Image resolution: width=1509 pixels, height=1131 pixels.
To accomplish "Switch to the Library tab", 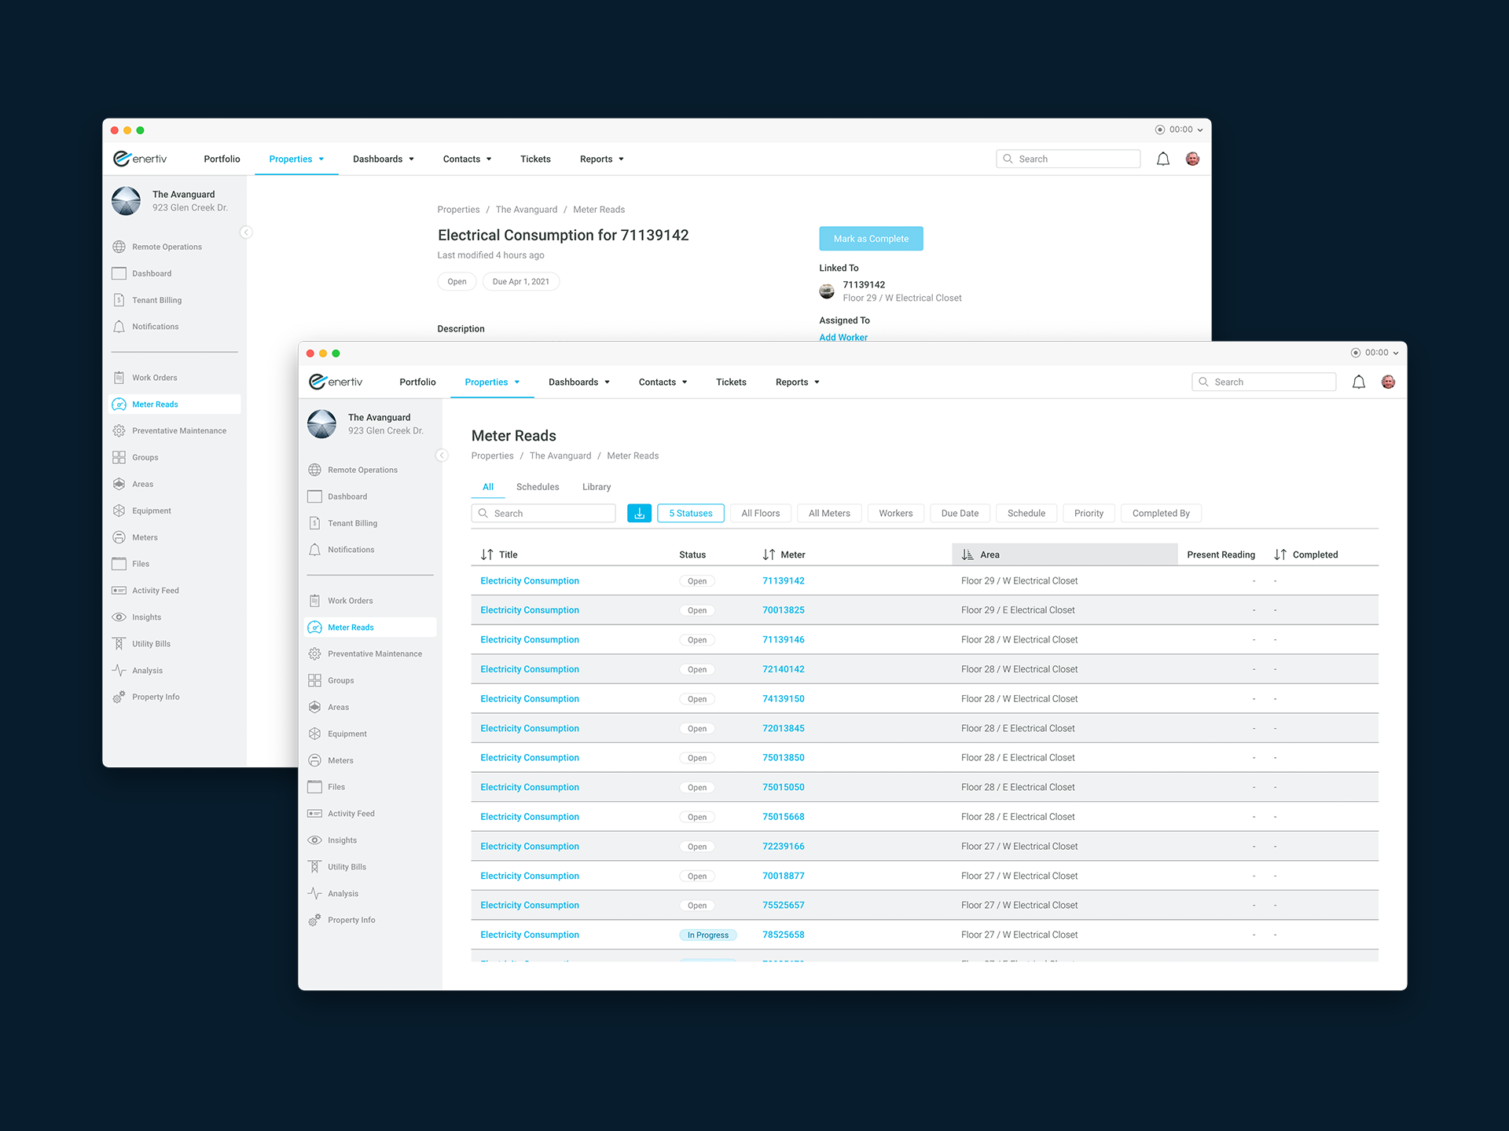I will [596, 487].
